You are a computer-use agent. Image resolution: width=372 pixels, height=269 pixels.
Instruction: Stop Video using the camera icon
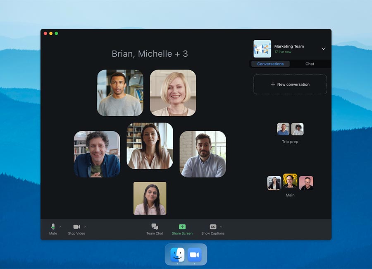point(76,227)
